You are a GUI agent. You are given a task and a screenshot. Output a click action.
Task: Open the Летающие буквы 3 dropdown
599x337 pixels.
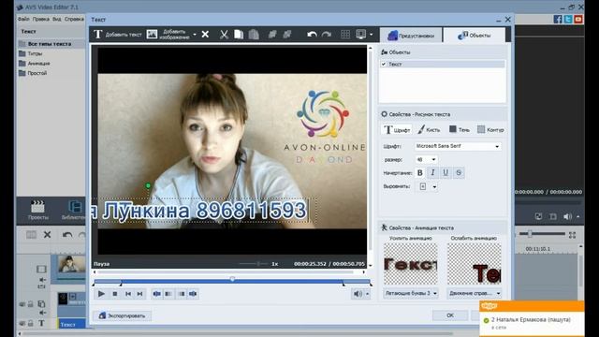coord(410,293)
